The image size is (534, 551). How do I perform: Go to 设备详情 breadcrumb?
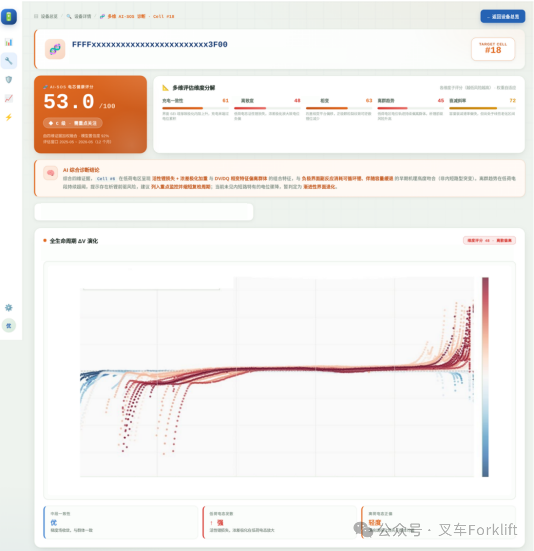click(x=79, y=16)
